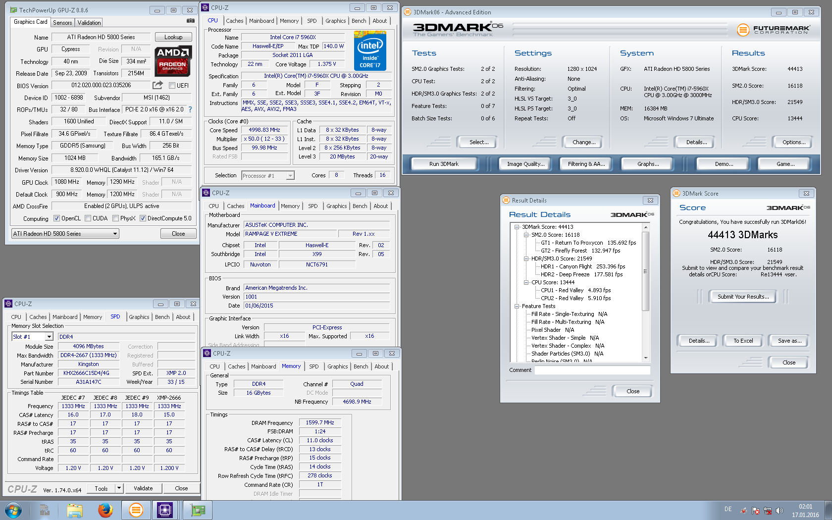Click Options... button under Results
Screen dimensions: 832x520
point(793,142)
